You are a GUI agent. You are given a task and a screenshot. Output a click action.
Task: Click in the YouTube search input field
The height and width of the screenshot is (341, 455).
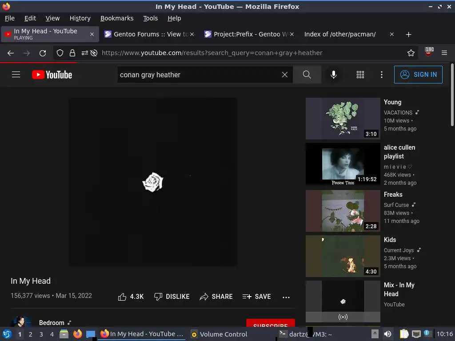(199, 75)
